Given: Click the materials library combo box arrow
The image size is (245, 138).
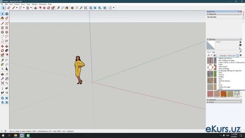Looking at the screenshot, I should 238,56.
